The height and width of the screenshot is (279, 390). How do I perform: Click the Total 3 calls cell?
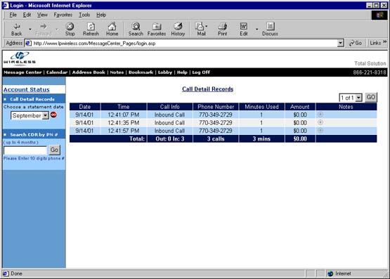[x=216, y=138]
